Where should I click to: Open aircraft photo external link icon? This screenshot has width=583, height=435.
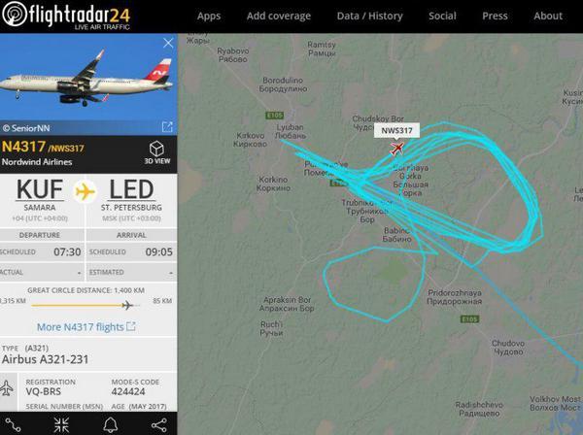click(x=167, y=127)
